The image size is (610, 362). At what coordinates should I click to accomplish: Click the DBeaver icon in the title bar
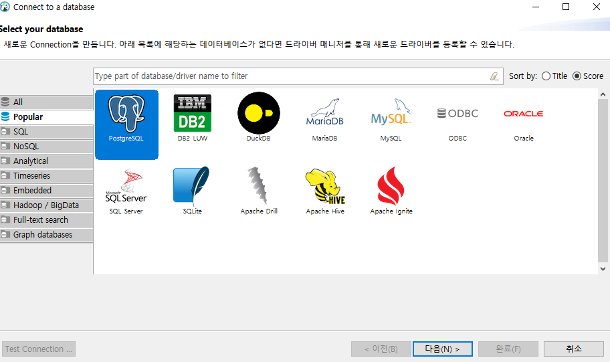[x=5, y=7]
